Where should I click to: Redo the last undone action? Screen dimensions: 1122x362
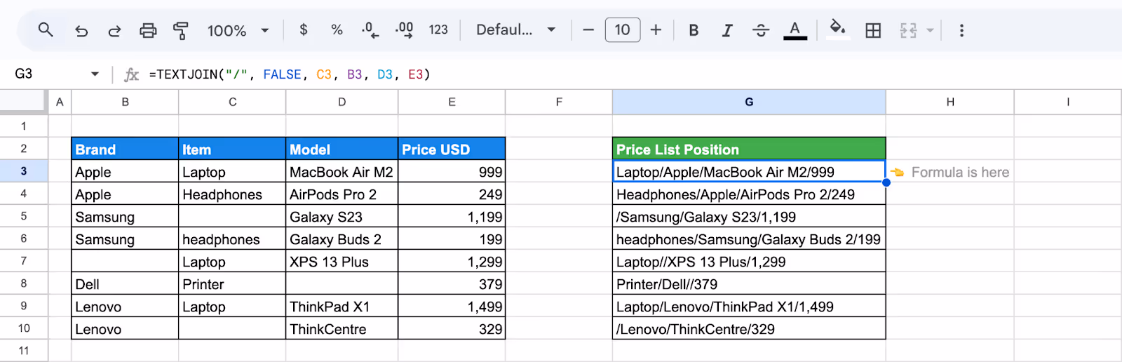[x=114, y=30]
